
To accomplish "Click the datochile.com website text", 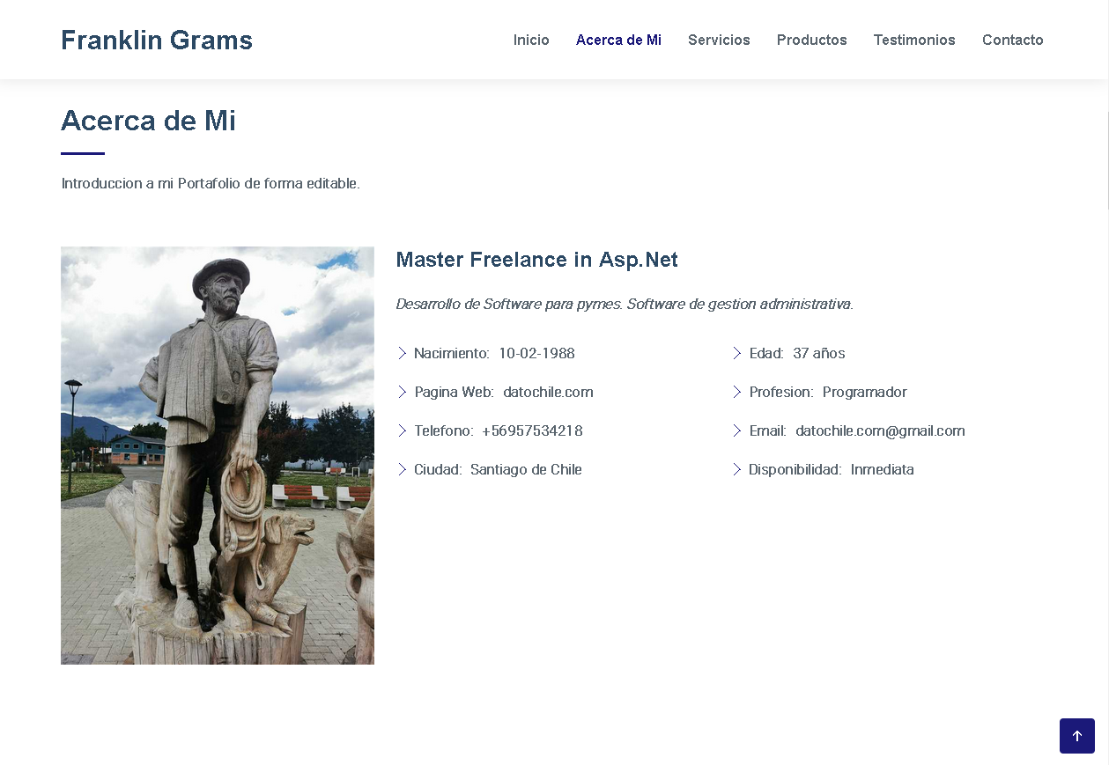I will click(x=548, y=392).
